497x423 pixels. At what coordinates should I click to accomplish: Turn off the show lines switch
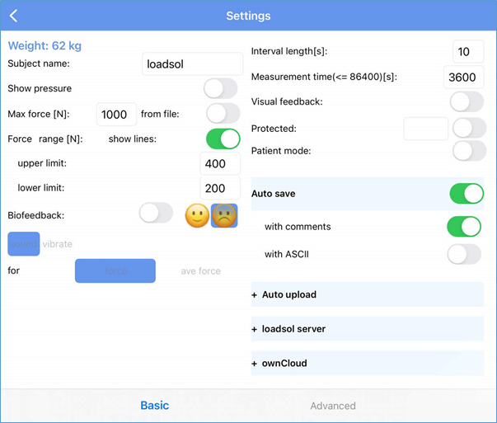[x=223, y=139]
